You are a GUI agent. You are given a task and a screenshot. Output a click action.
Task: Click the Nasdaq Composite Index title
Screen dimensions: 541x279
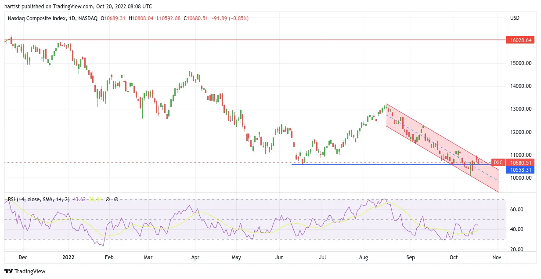(x=37, y=18)
